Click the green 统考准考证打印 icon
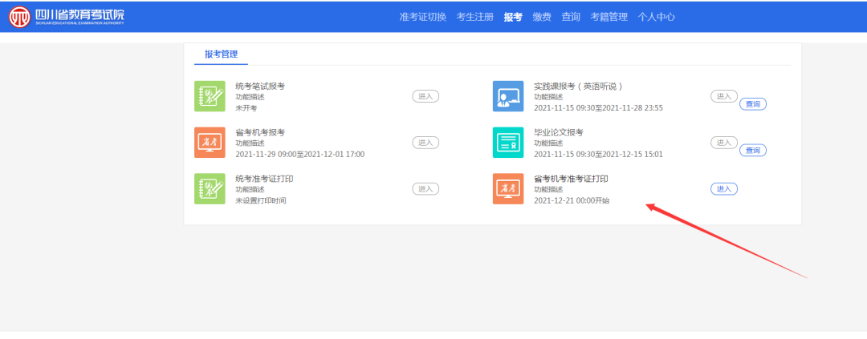This screenshot has height=339, width=867. [210, 189]
